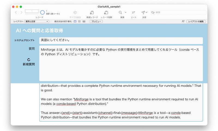Image resolution: width=218 pixels, height=131 pixels.
Task: Open the layout dropdown showing 質問と応答
Action: (37, 21)
